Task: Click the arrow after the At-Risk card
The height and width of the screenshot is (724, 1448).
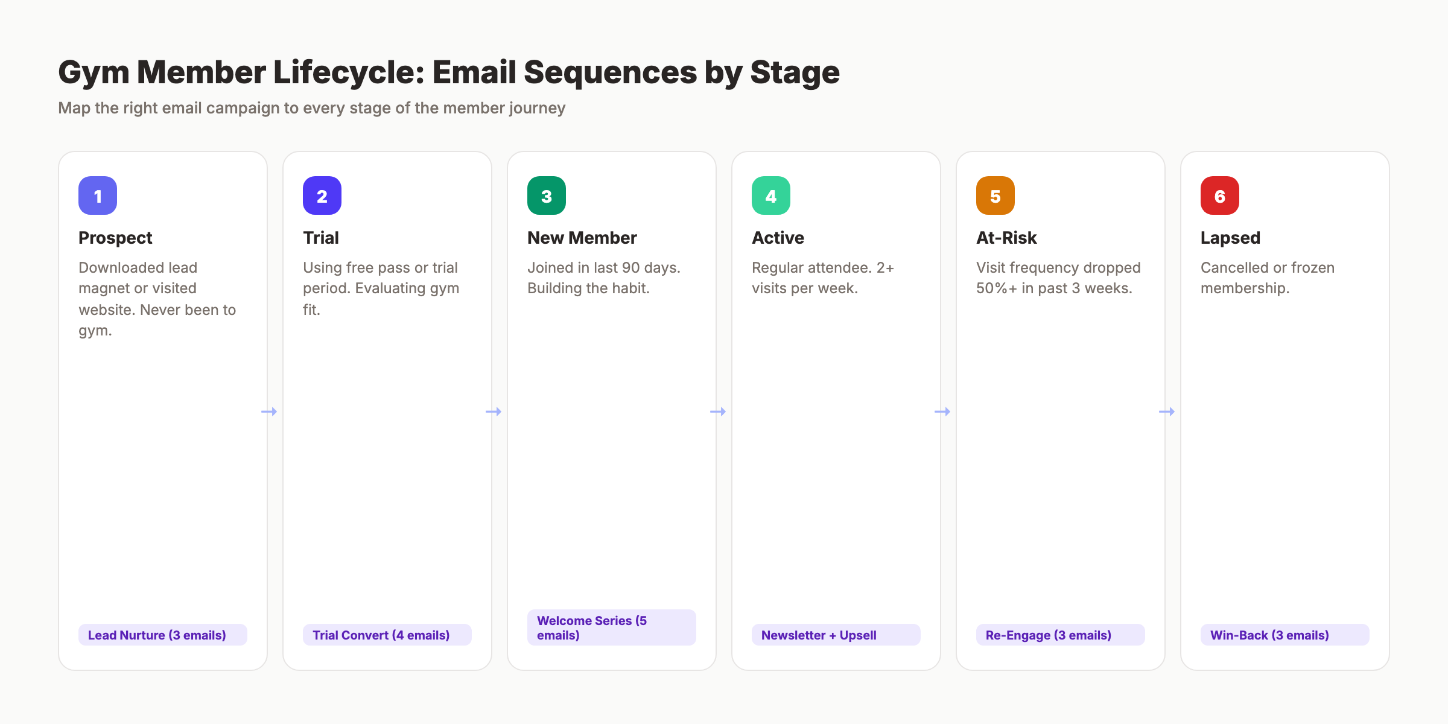Action: tap(1168, 411)
